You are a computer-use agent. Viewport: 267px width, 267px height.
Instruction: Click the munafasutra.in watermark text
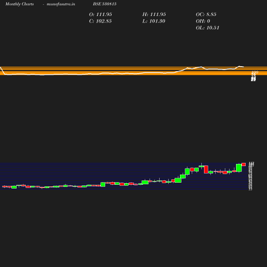pos(61,4)
